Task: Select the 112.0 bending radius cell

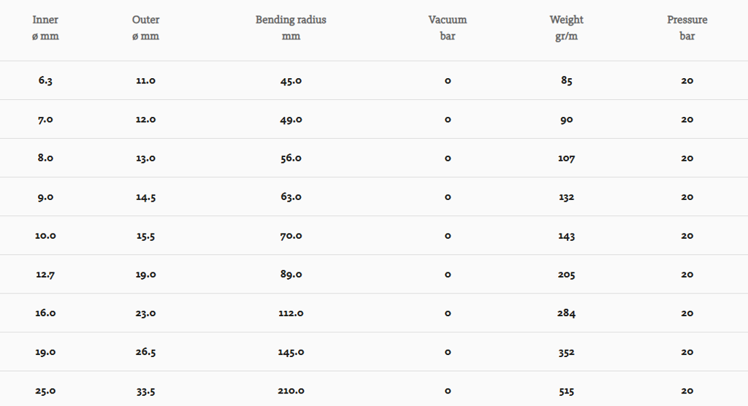Action: point(291,313)
